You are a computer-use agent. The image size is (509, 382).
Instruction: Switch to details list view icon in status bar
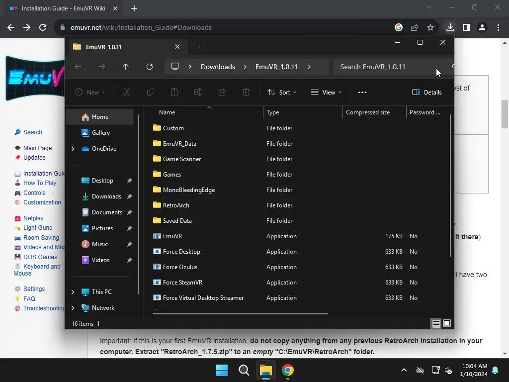[x=436, y=323]
